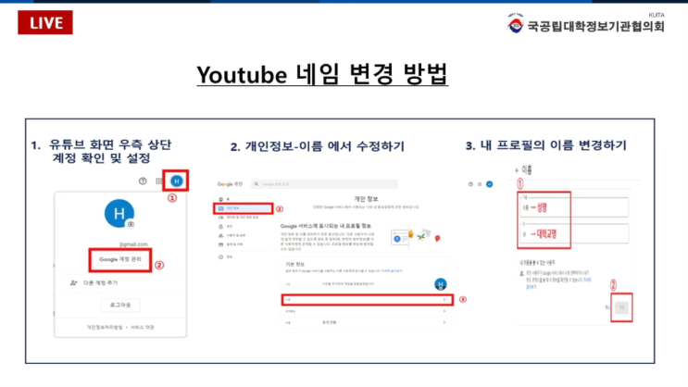Expand the bottom row of 기본 정보 card
This screenshot has height=387, width=688.
point(367,322)
